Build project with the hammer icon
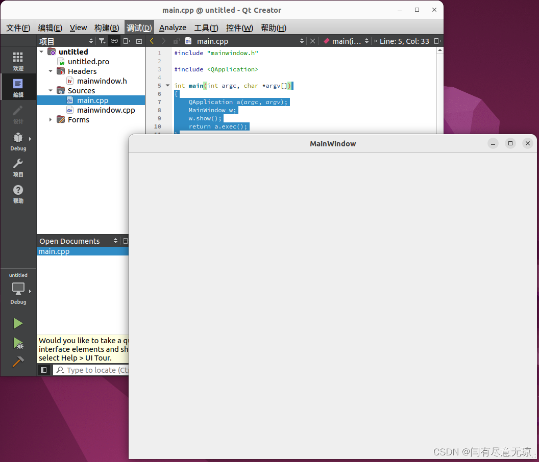The image size is (539, 462). [18, 362]
